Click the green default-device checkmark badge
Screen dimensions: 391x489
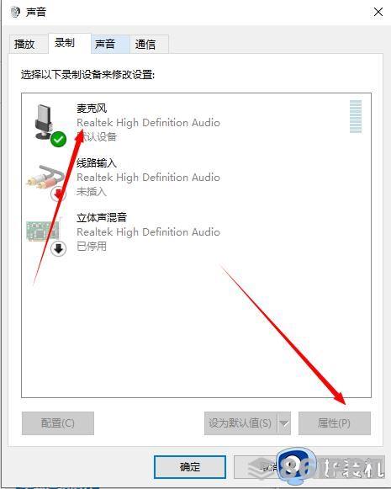(x=59, y=139)
